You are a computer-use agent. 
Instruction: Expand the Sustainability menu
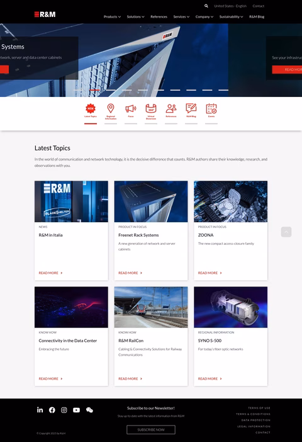coord(232,16)
